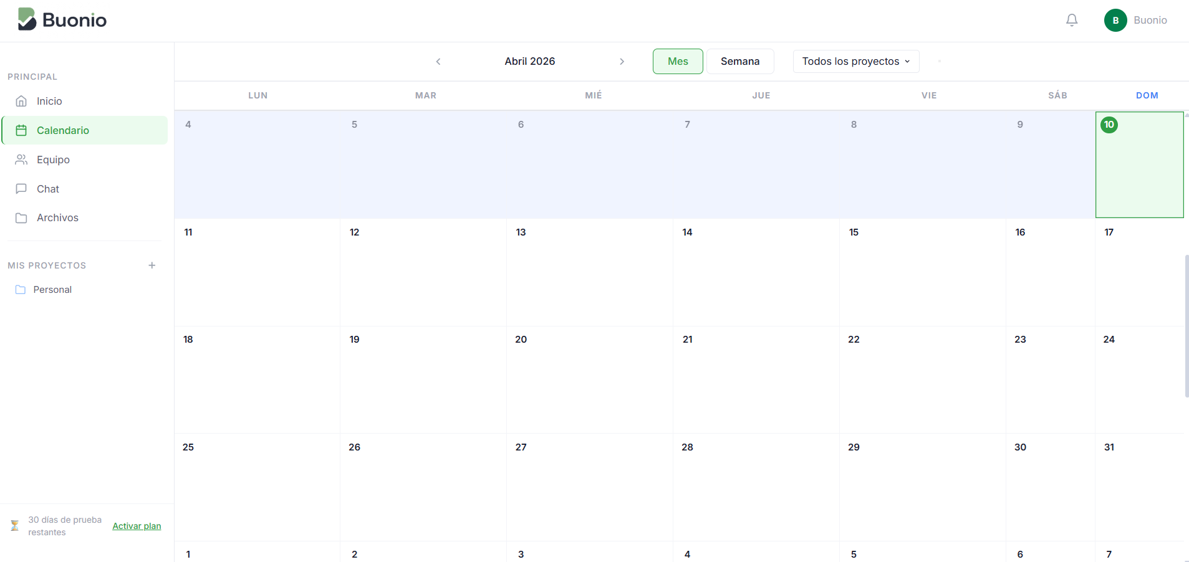Select day 13 cell

(x=590, y=272)
